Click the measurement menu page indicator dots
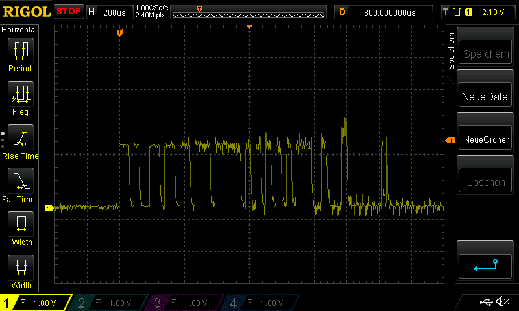This screenshot has height=311, width=519. (x=3, y=140)
